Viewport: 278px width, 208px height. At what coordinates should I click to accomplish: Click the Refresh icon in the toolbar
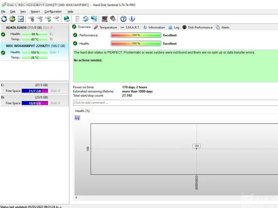pos(4,19)
